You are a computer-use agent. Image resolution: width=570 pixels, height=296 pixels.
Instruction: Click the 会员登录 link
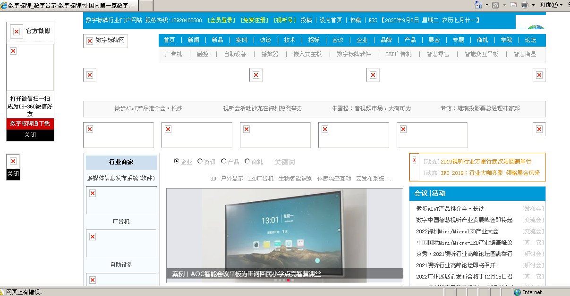pos(222,20)
